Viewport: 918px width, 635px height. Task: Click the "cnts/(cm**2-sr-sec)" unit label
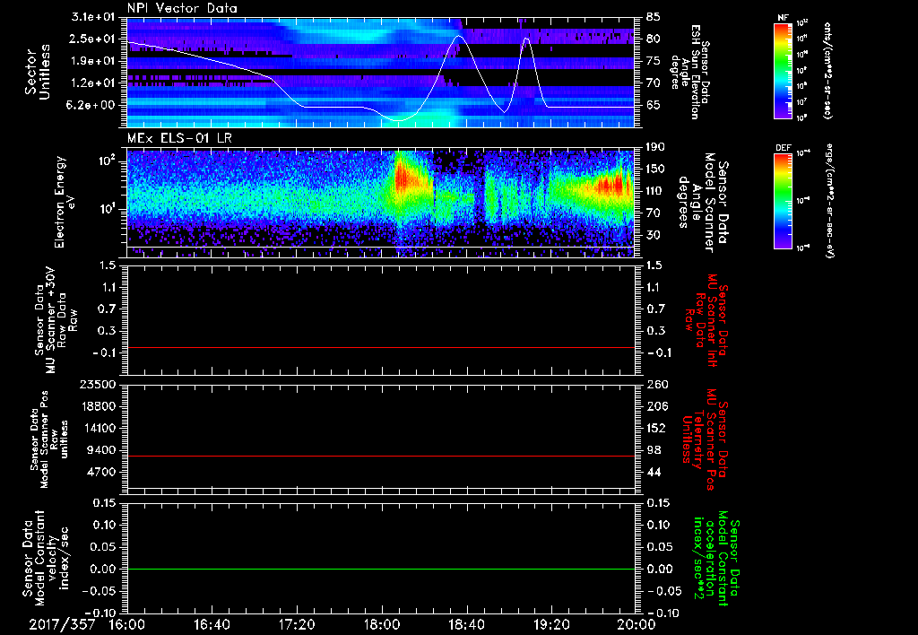coord(827,71)
